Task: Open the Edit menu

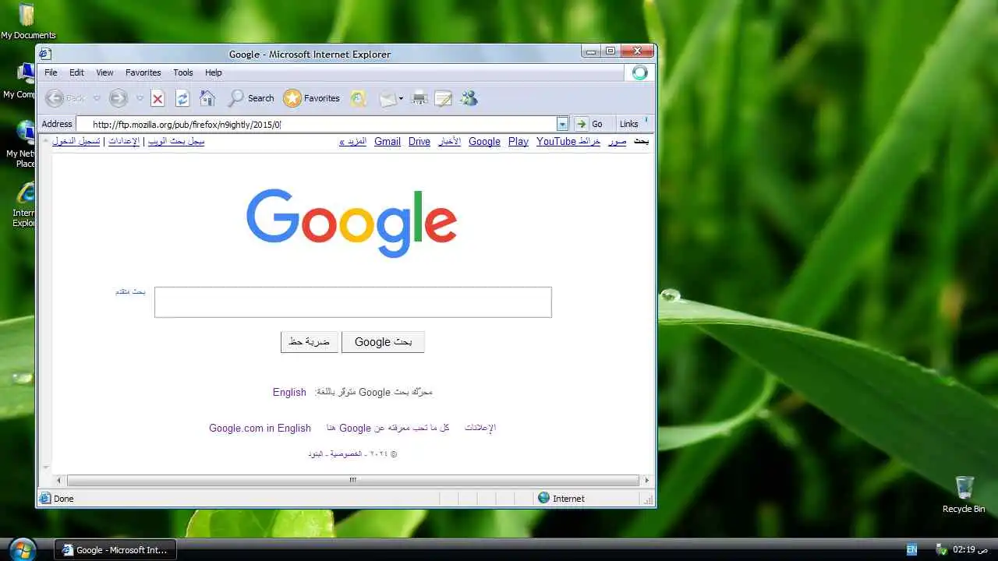Action: [x=76, y=72]
